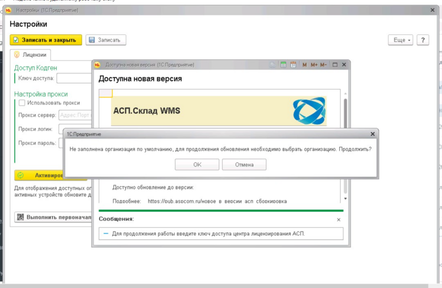Open the calendar icon in dialog title bar
The width and height of the screenshot is (442, 288).
[293, 65]
